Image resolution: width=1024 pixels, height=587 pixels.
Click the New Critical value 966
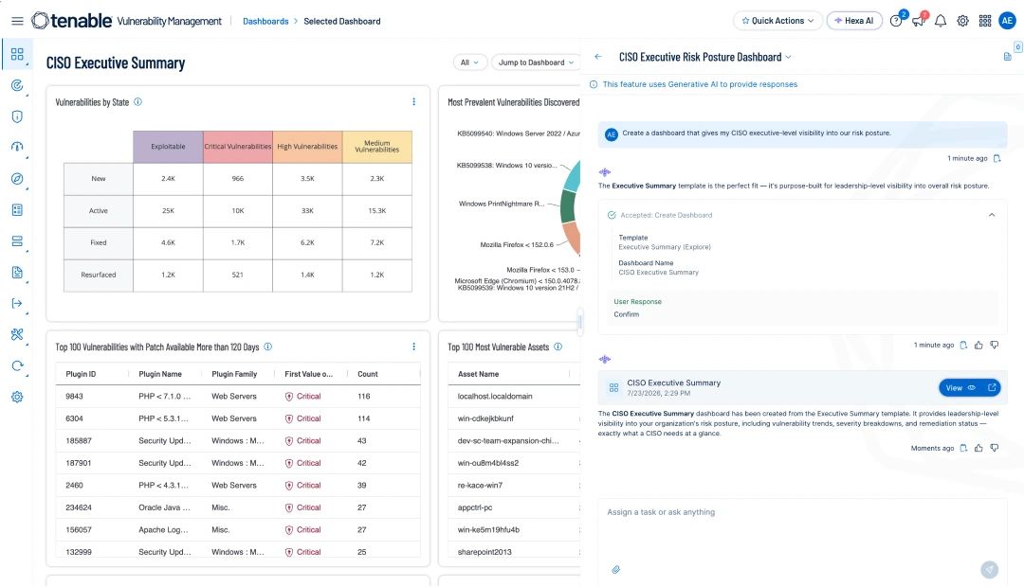[x=238, y=179]
